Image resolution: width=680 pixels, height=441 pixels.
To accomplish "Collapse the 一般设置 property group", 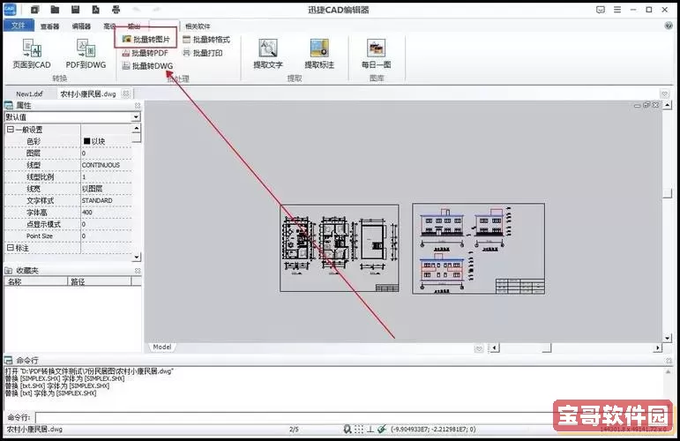I will [11, 130].
